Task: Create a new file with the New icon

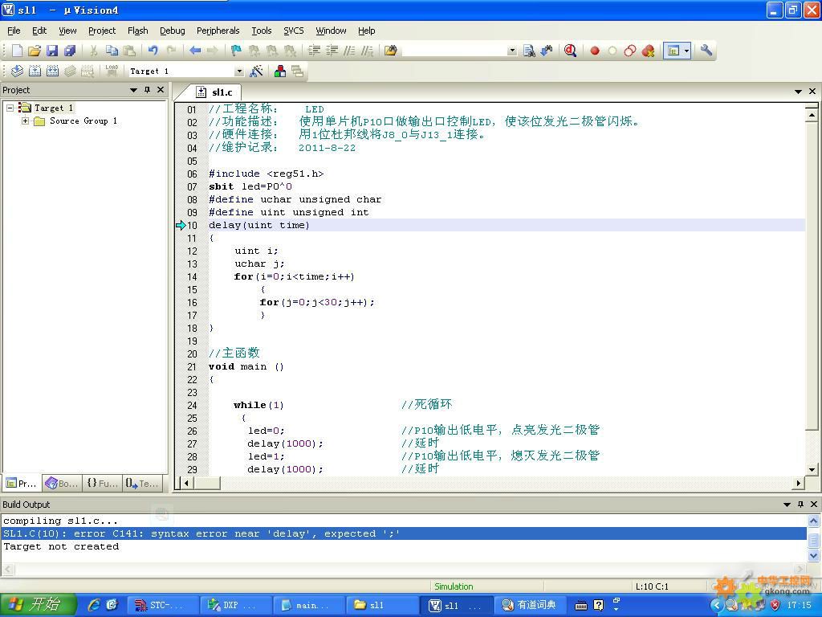Action: [x=18, y=51]
